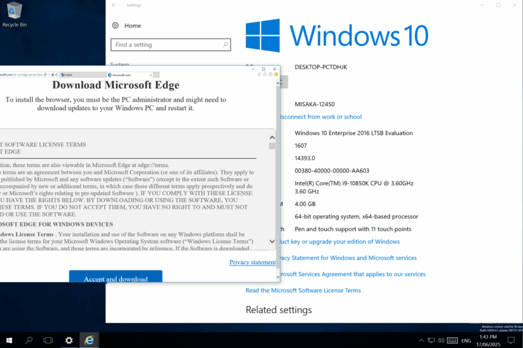Open the clock showing 1:43 PM

[488, 340]
